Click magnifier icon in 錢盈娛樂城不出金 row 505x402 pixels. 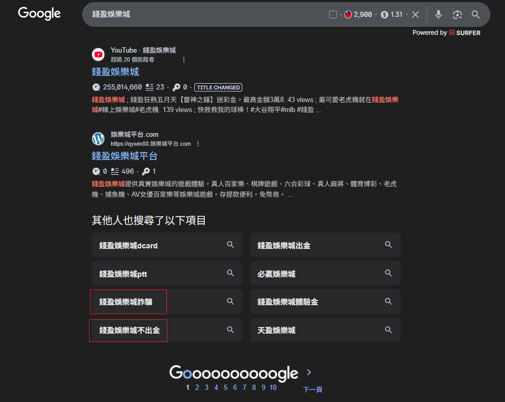click(x=230, y=329)
